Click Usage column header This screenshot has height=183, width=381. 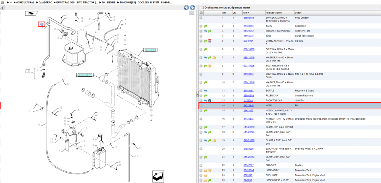pyautogui.click(x=337, y=13)
